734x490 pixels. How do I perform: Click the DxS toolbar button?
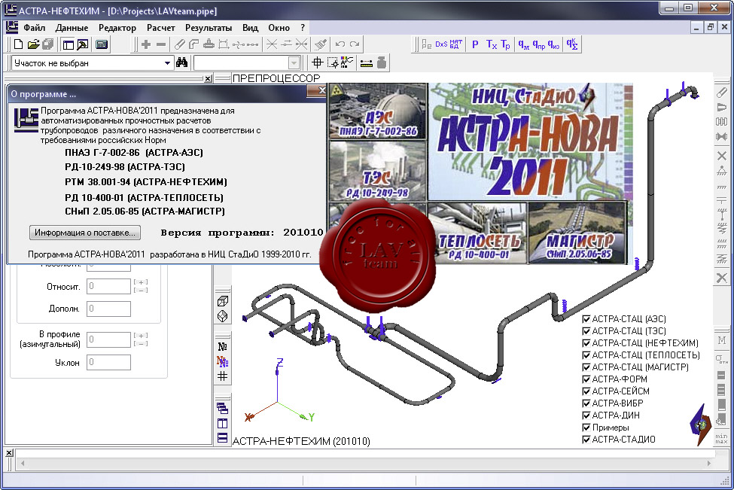[441, 44]
